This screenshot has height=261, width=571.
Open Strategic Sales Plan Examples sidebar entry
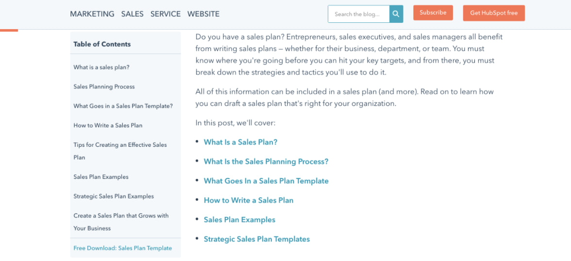pyautogui.click(x=114, y=196)
